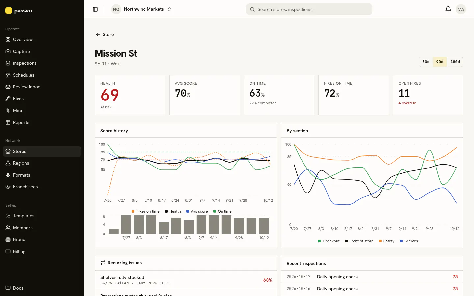Select the 30d time range
This screenshot has width=474, height=296.
[x=426, y=62]
